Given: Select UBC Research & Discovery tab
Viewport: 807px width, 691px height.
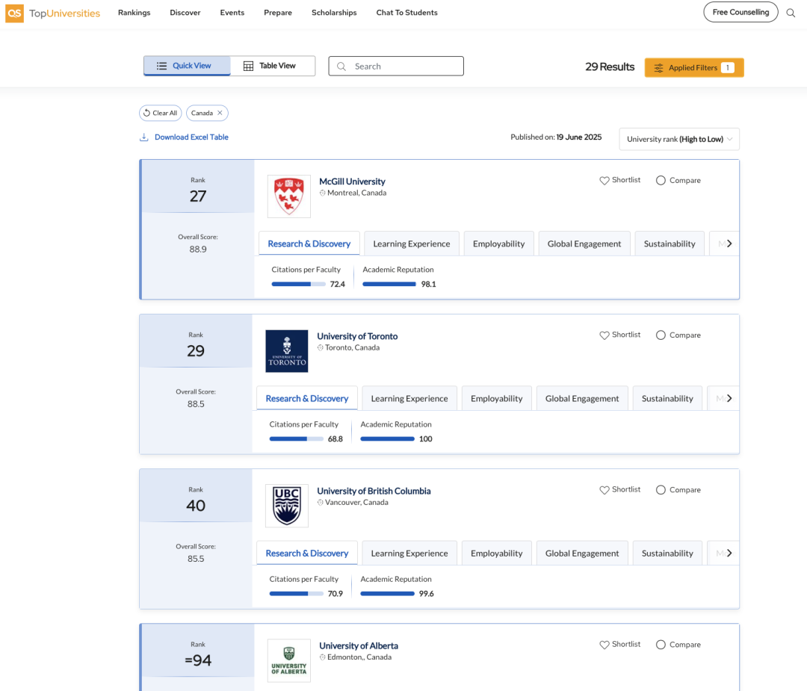Looking at the screenshot, I should 307,553.
